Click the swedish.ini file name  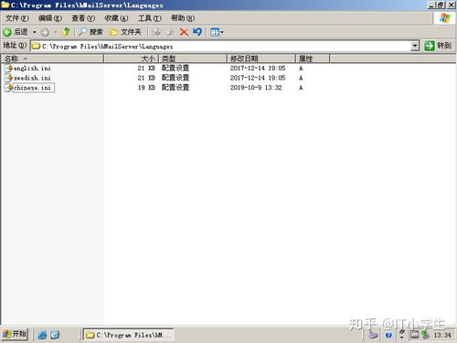point(32,78)
